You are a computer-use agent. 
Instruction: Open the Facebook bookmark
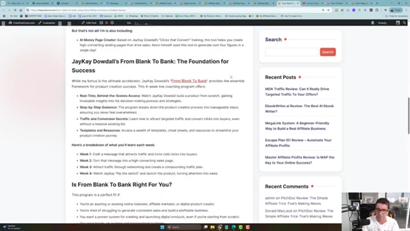(x=106, y=16)
